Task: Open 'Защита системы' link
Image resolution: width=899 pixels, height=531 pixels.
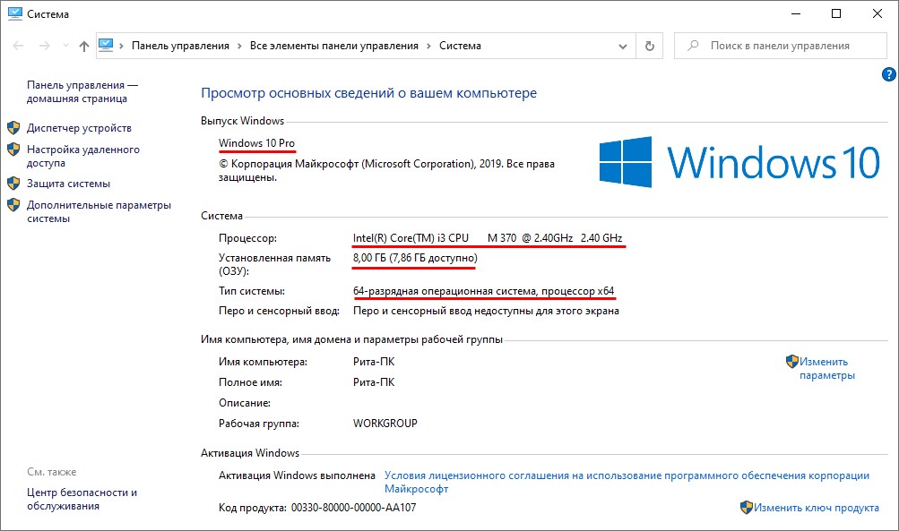Action: 68,184
